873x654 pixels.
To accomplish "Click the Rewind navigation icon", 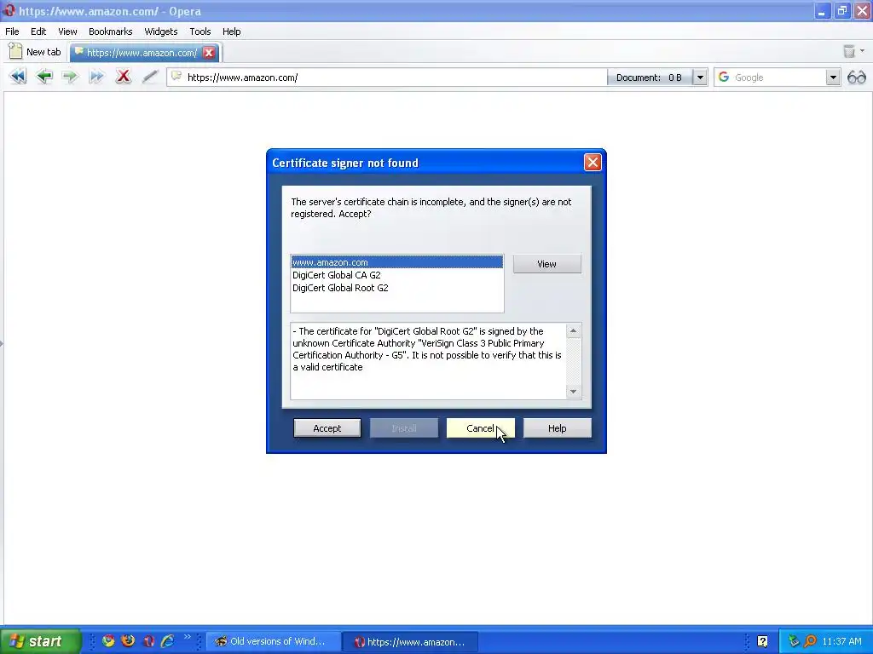I will (x=18, y=77).
